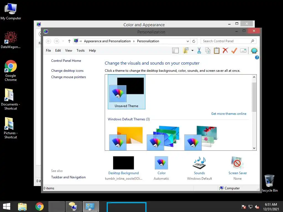Open Change desktop icons link
The height and width of the screenshot is (212, 283).
click(67, 71)
